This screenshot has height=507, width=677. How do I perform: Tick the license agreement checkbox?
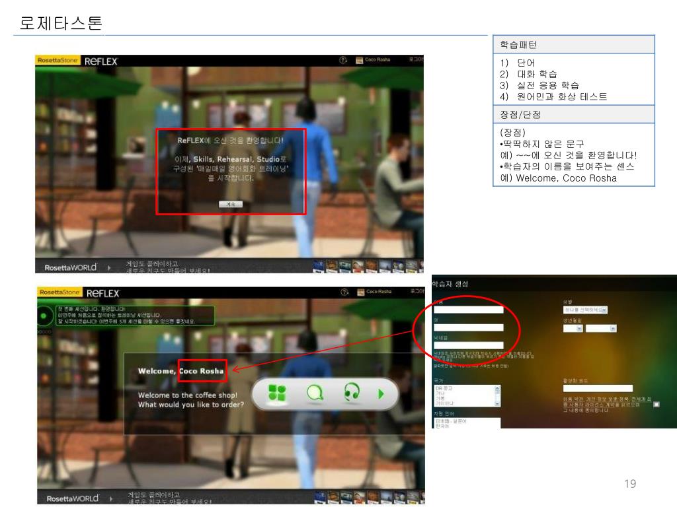(x=657, y=405)
